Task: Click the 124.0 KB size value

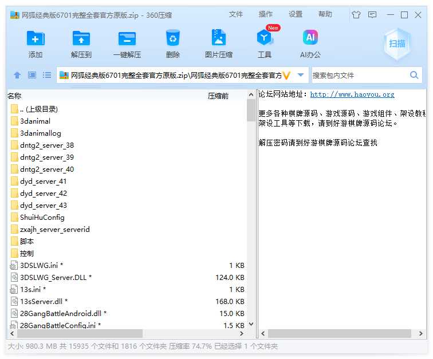Action: (230, 277)
